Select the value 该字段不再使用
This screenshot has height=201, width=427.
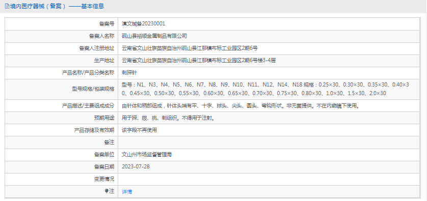click(x=140, y=130)
